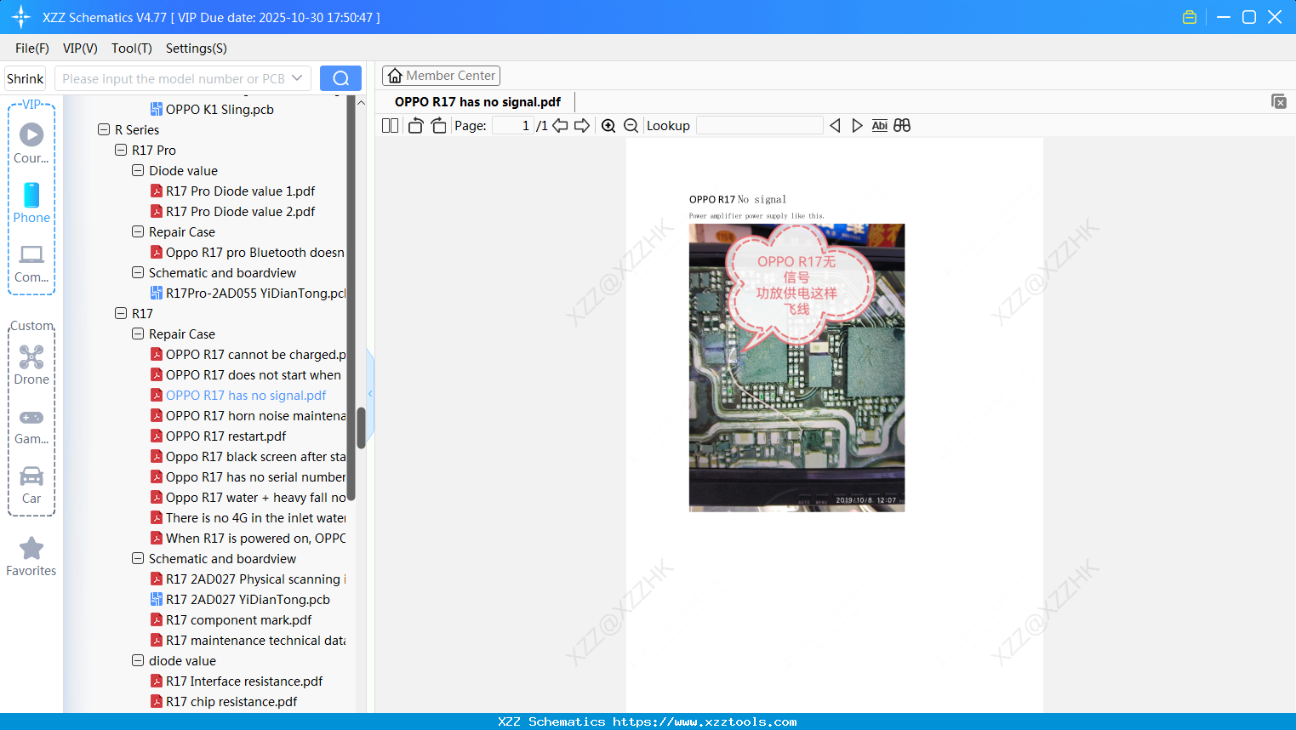Zoom out of the PDF page
The height and width of the screenshot is (730, 1296).
631,125
